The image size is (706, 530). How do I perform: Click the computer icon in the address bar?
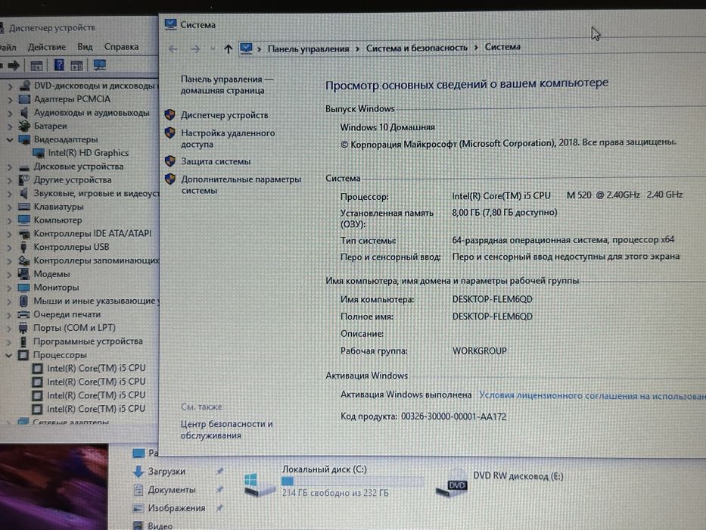pyautogui.click(x=246, y=48)
